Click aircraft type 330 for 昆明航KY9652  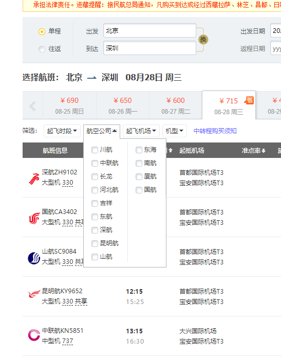(67, 301)
